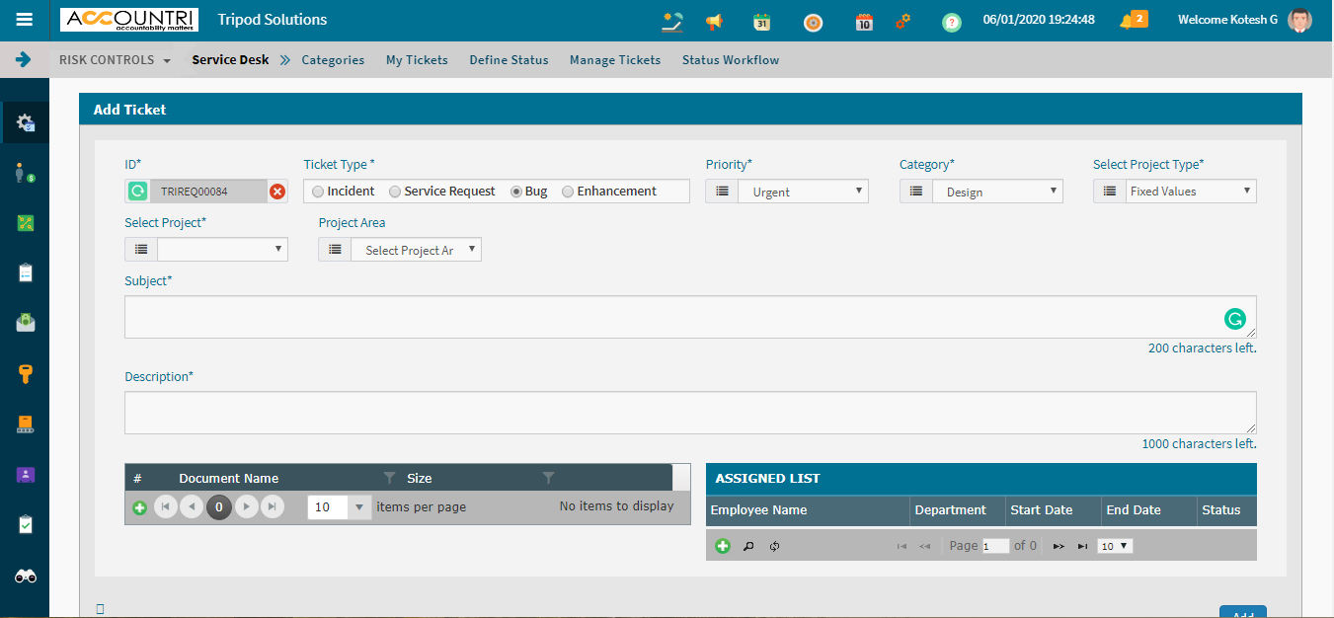Go to the next documents page
This screenshot has width=1334, height=618.
point(247,507)
